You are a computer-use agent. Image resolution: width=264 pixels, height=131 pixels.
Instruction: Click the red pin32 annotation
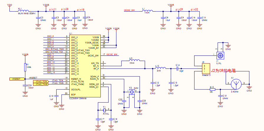pyautogui.click(x=194, y=9)
